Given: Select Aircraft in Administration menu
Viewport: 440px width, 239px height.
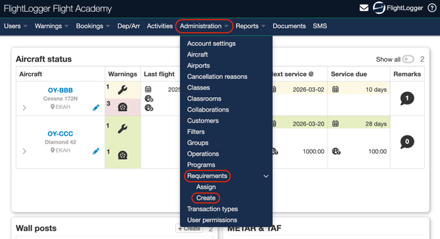Looking at the screenshot, I should (x=197, y=54).
